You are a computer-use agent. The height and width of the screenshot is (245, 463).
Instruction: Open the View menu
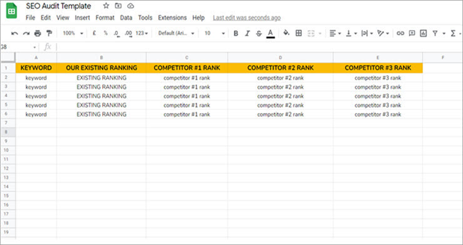pos(63,18)
